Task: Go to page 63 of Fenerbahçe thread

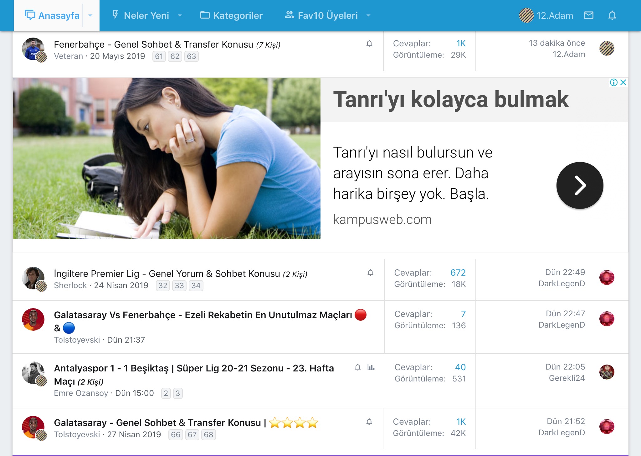Action: tap(192, 56)
